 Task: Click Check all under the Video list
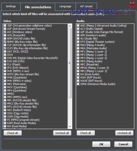point(12,133)
